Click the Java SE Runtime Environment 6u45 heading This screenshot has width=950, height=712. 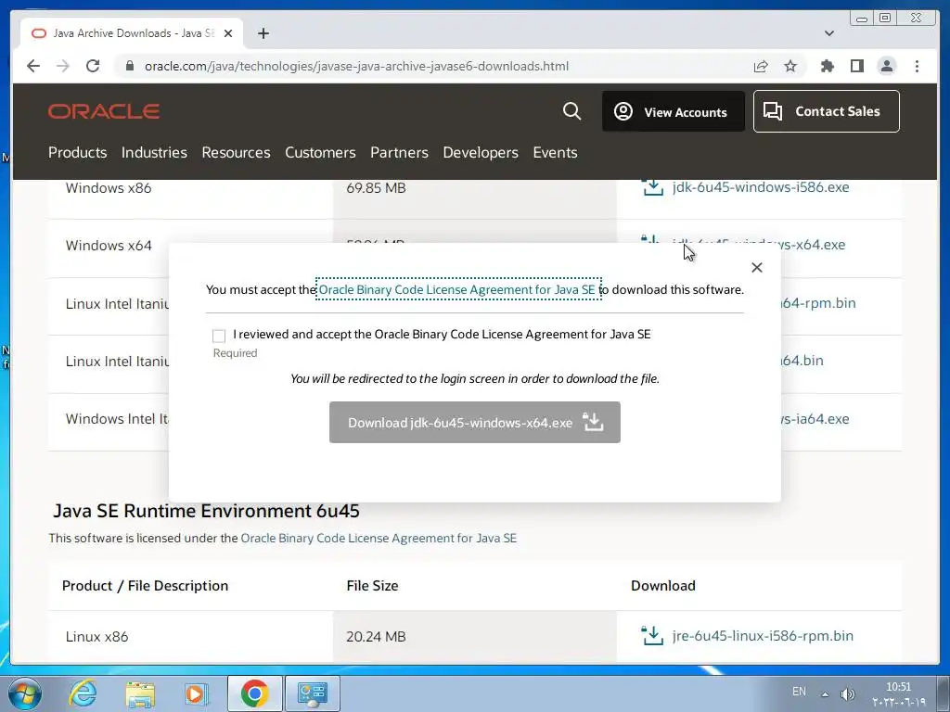(206, 511)
